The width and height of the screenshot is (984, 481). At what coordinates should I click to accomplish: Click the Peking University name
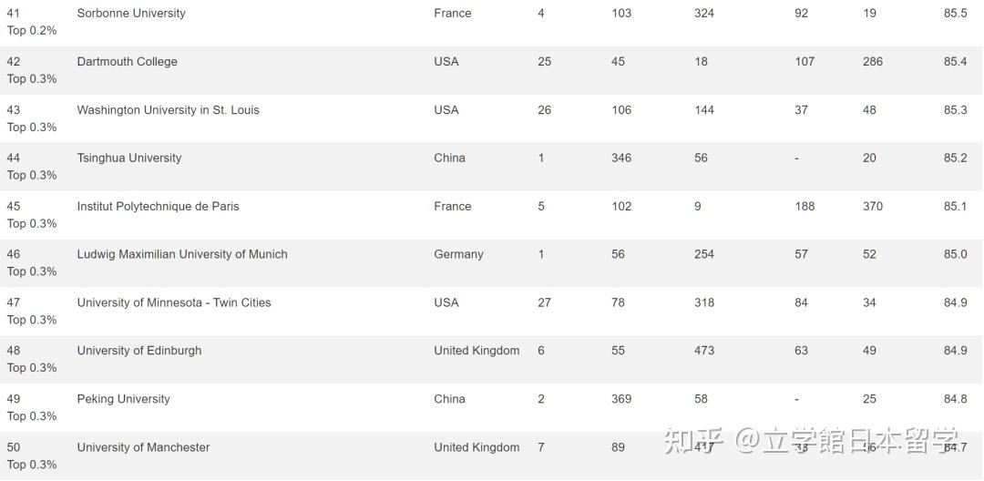point(123,399)
